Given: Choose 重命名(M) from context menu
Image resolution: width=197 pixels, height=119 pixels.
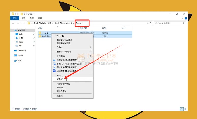Looking at the screenshot, I should click(72, 91).
